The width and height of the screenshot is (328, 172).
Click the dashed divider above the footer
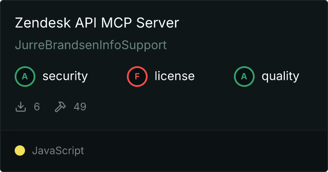164,130
